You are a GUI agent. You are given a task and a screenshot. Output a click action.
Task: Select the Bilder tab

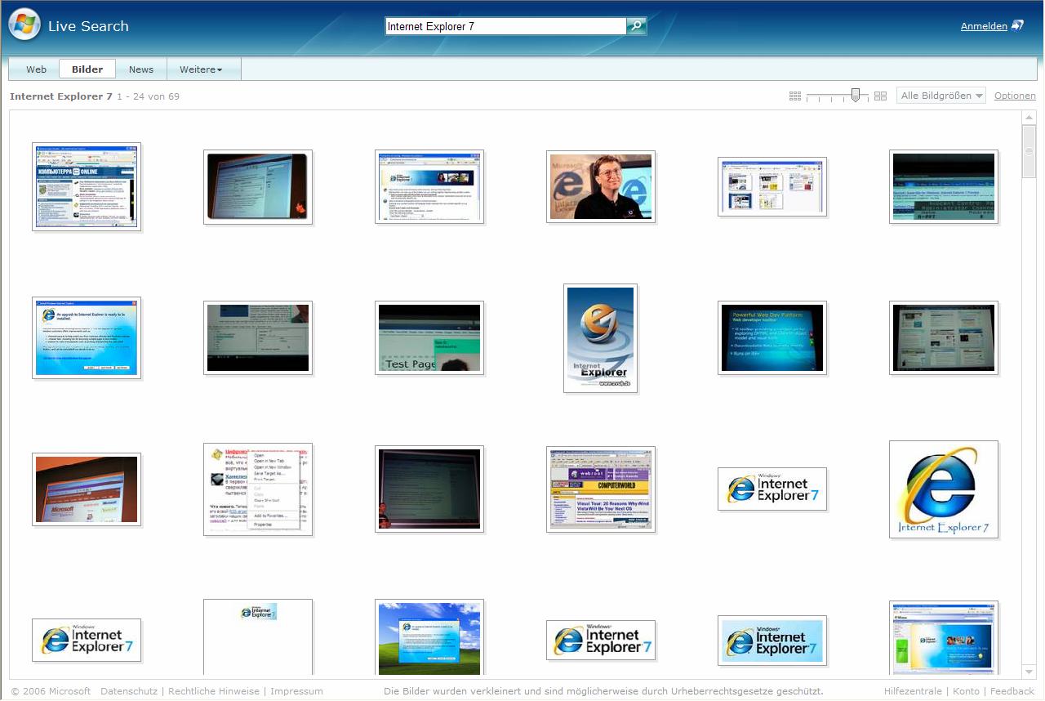point(87,69)
